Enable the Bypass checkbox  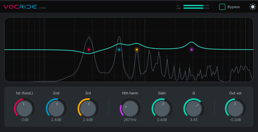click(222, 7)
